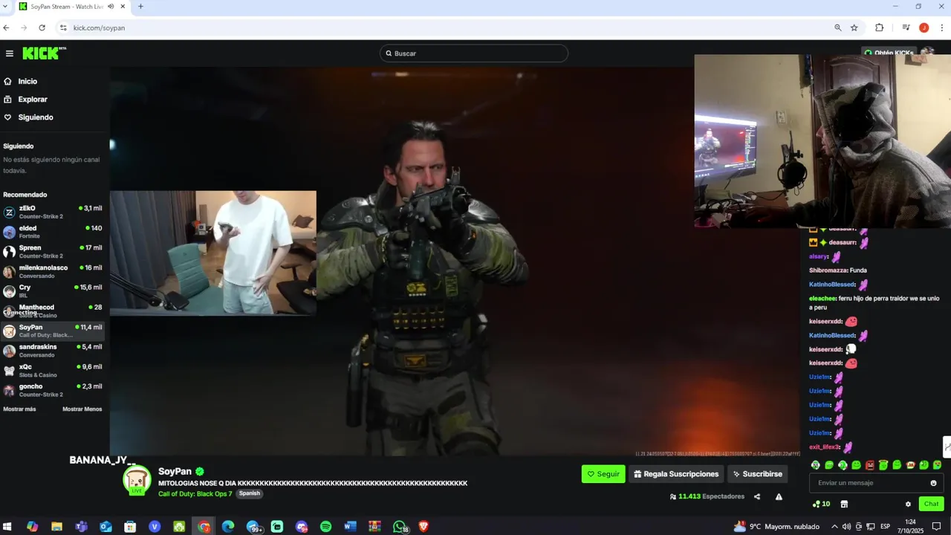The image size is (951, 535).
Task: Open the browser profile avatar
Action: pos(924,27)
